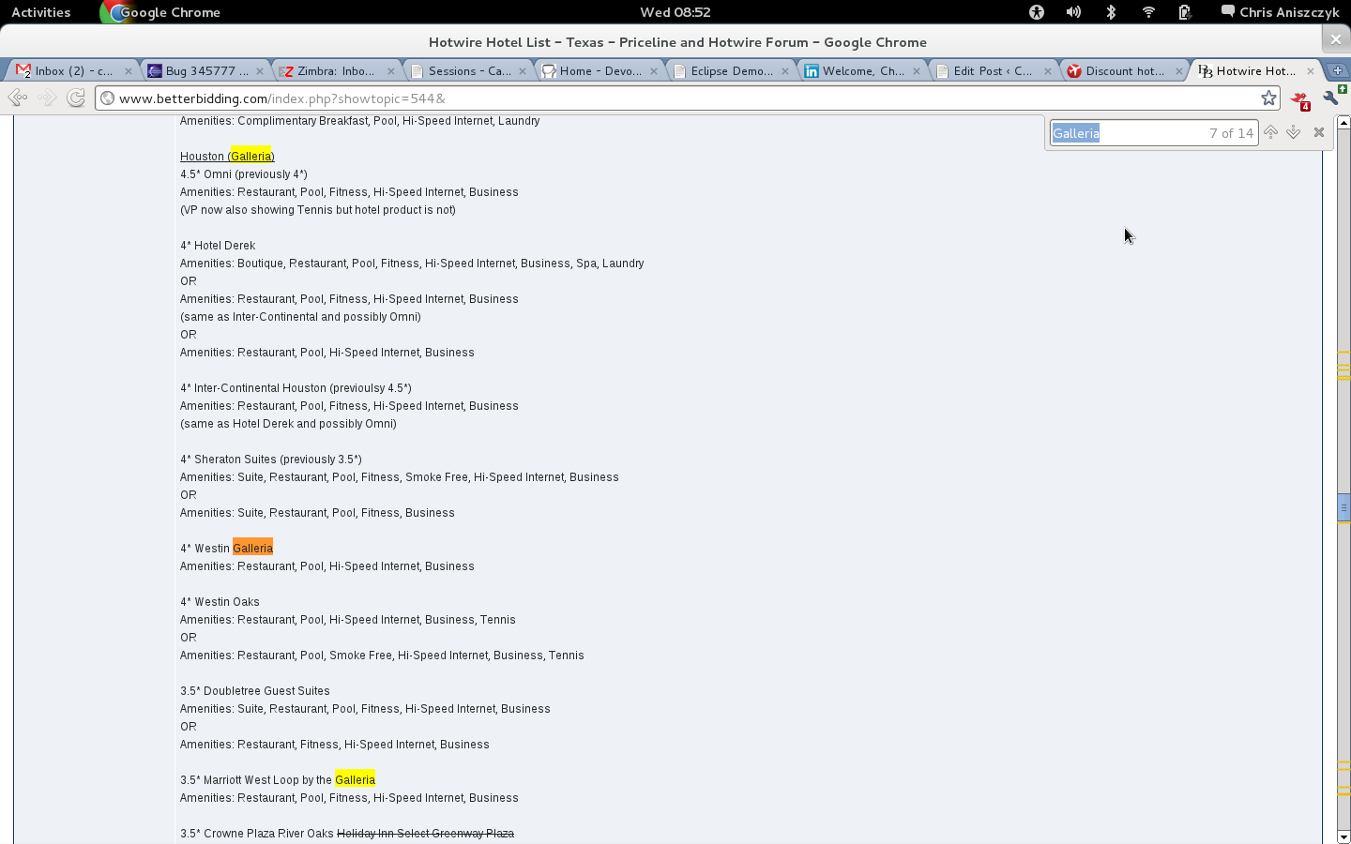
Task: Click the 4* Westin Oaks text
Action: 220,602
